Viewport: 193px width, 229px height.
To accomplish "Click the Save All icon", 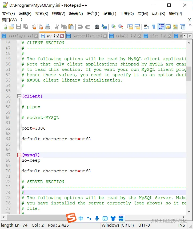I will pyautogui.click(x=26, y=27).
